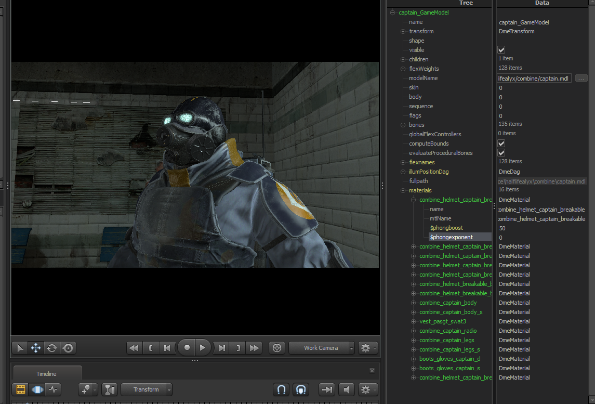This screenshot has width=595, height=404.
Task: Expand the children tree node
Action: 403,60
